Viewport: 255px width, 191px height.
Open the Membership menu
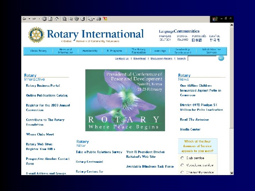point(90,51)
